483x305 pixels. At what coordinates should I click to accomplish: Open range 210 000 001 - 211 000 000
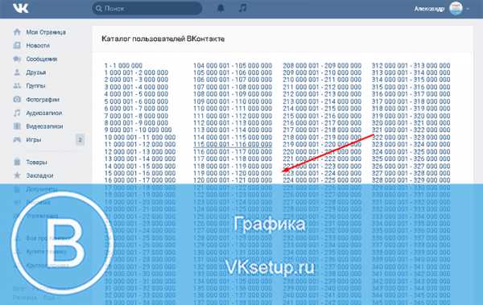[322, 80]
